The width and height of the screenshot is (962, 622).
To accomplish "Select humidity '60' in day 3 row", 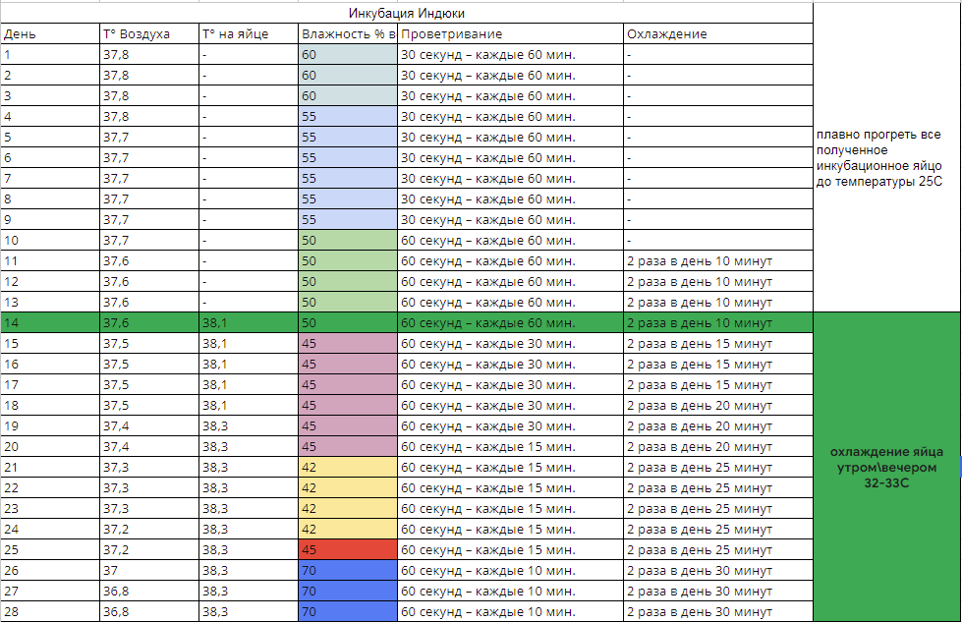I will point(348,95).
